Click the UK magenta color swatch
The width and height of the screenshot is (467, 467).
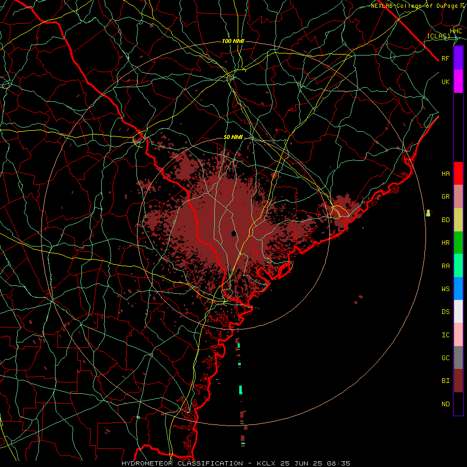pos(458,81)
